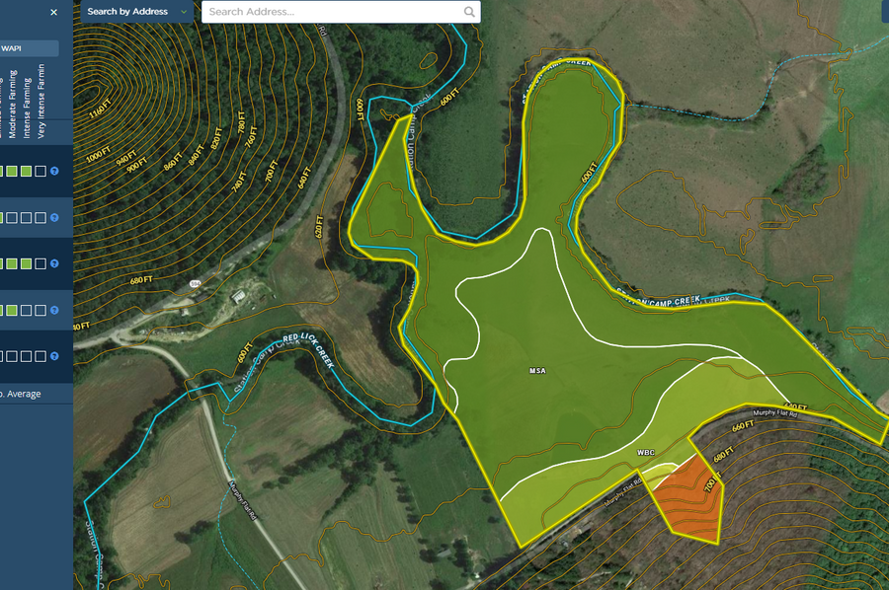Click the Average row label
889x590 pixels.
pos(23,394)
